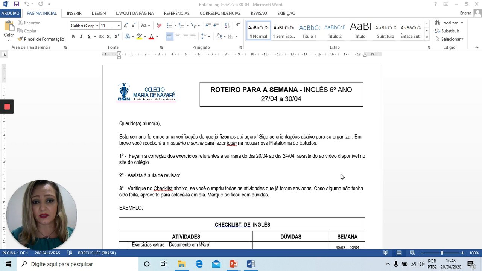
Task: Switch to the REVISÃO tab
Action: point(259,13)
